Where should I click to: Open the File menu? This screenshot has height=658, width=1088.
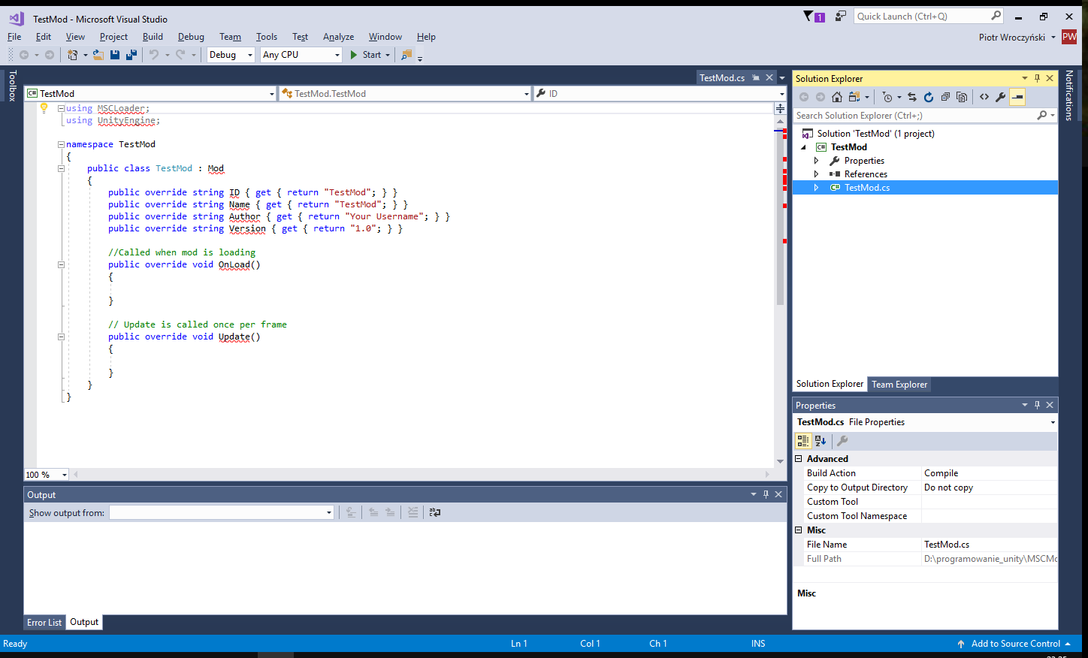coord(14,37)
